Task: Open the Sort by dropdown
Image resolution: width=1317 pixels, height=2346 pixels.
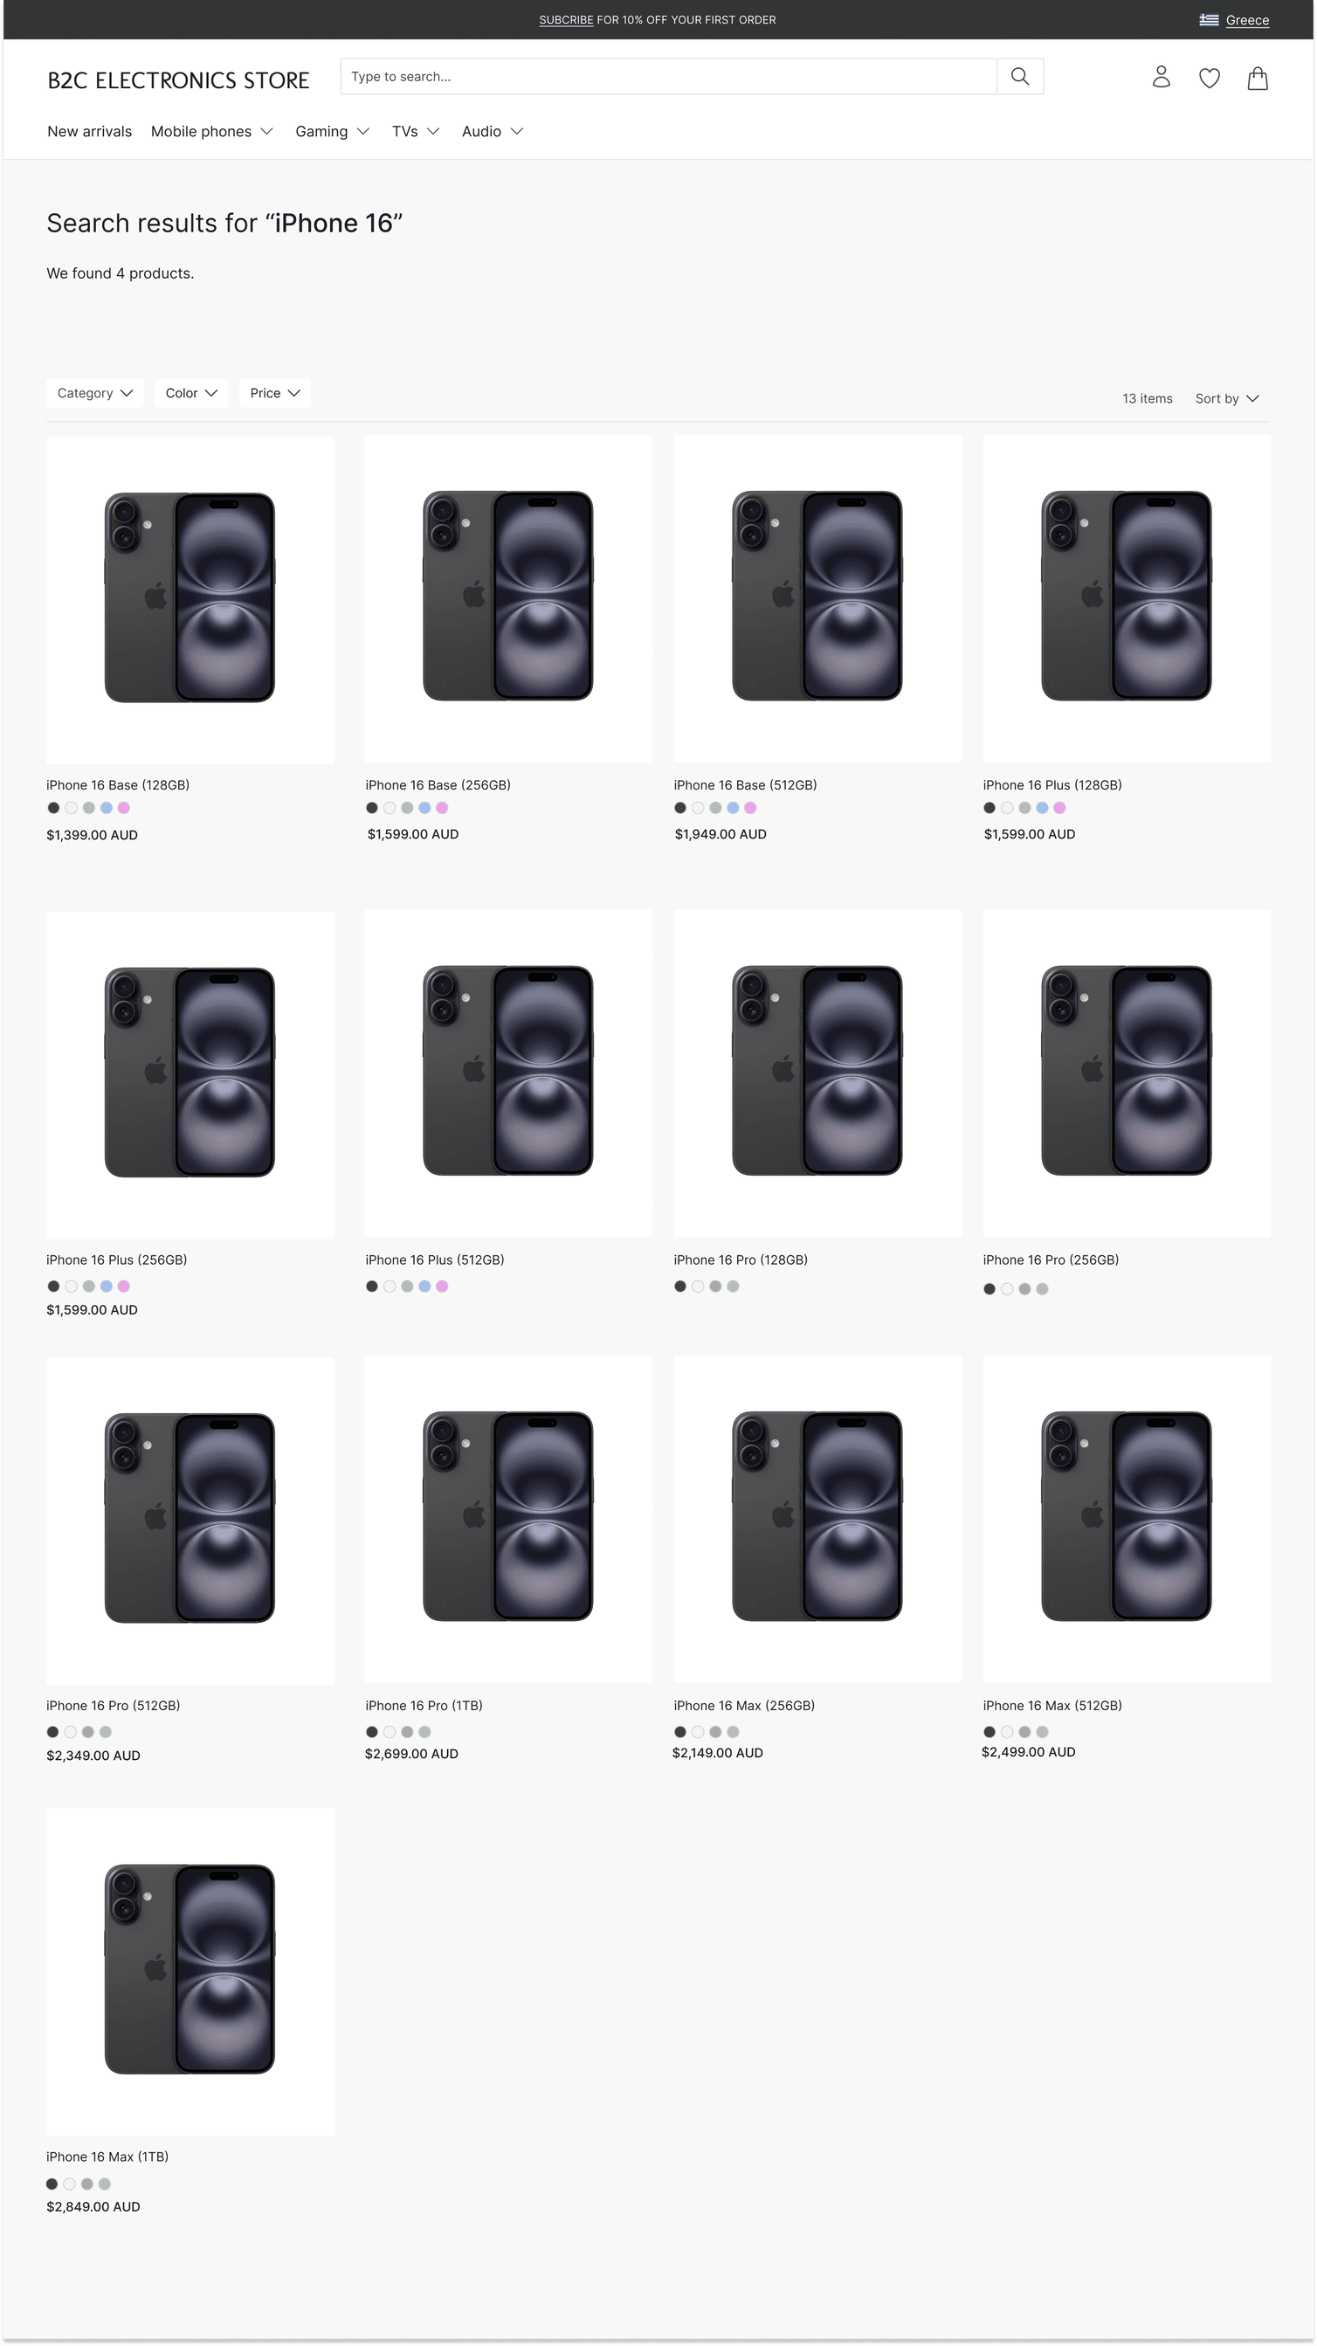Action: [x=1226, y=398]
